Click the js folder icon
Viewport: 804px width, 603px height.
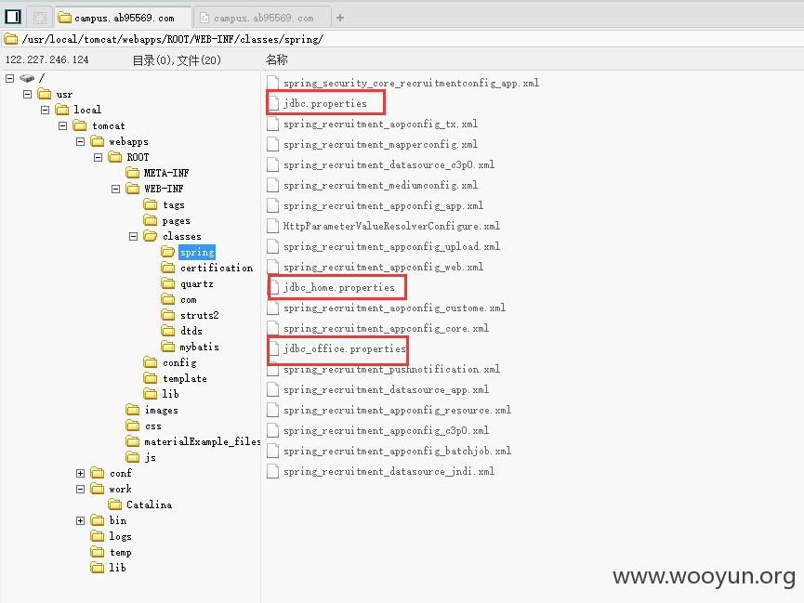coord(132,457)
